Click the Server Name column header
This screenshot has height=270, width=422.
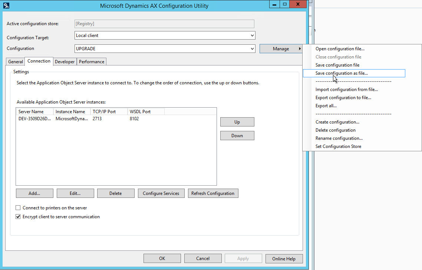[35, 112]
